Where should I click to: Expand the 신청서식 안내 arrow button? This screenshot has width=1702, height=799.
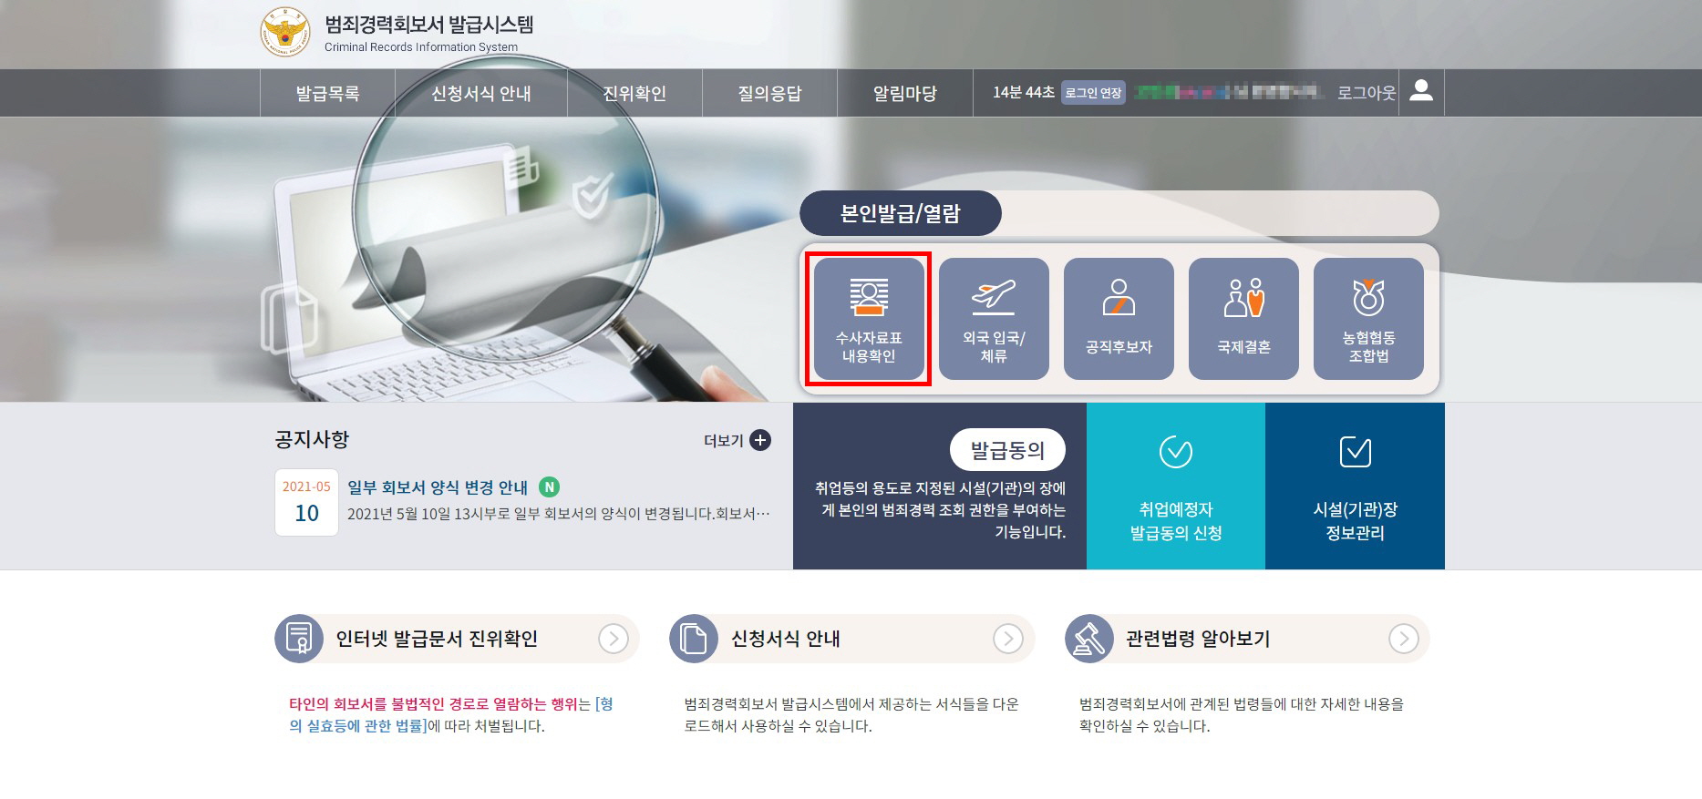click(1008, 639)
